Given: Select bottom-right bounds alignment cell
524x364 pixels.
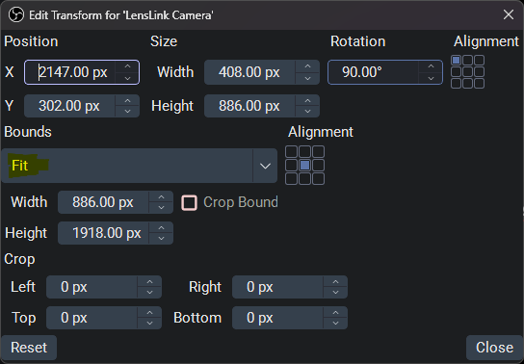Looking at the screenshot, I should pos(318,179).
